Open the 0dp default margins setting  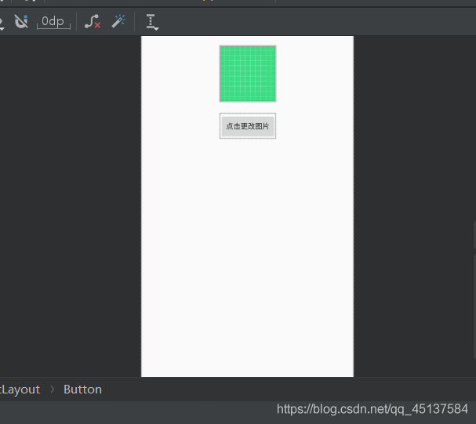[53, 22]
